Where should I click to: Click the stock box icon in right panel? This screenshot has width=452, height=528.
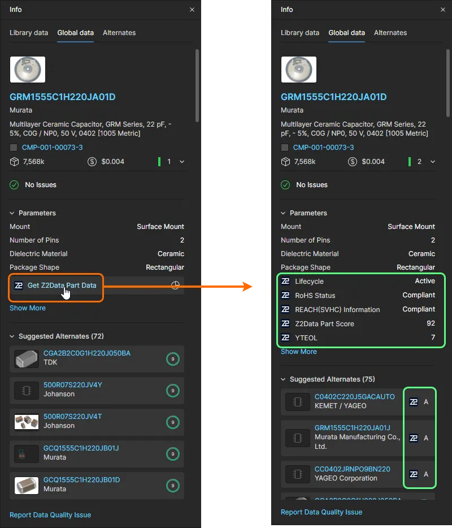point(285,162)
